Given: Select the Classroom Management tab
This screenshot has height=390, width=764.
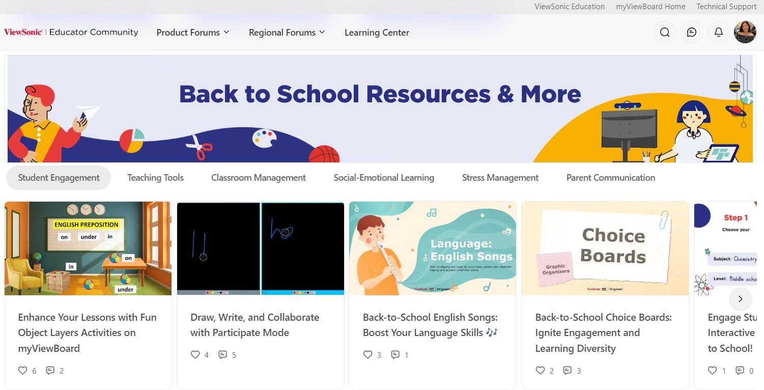Looking at the screenshot, I should (259, 178).
